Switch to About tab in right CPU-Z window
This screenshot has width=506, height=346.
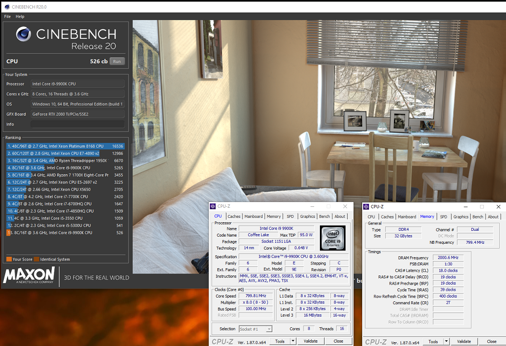coord(493,217)
